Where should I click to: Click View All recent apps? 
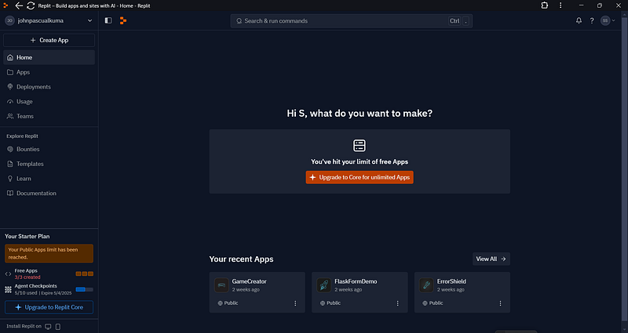(x=491, y=259)
